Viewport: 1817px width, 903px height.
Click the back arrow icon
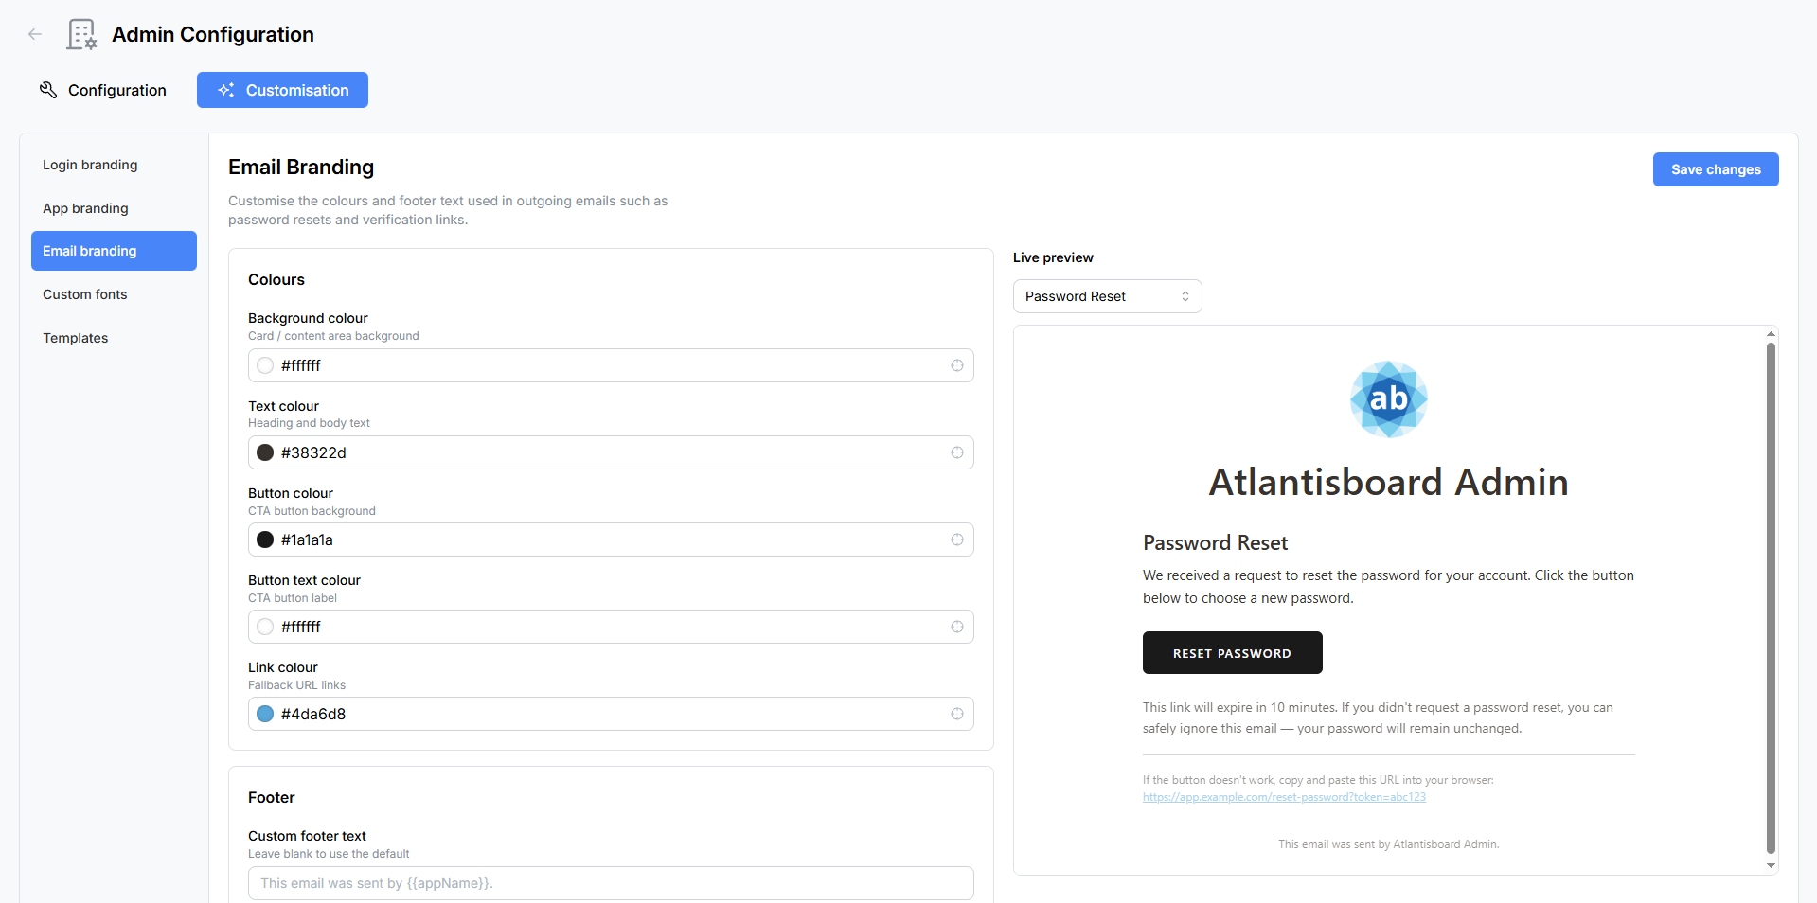[x=35, y=34]
